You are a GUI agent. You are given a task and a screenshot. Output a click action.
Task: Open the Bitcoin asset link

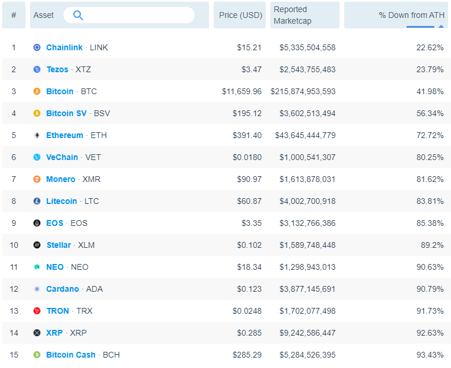pos(60,91)
